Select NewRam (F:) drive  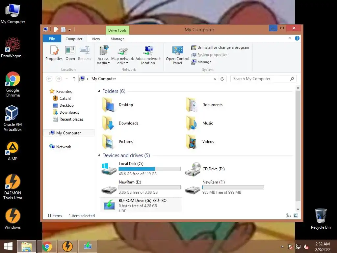(x=224, y=187)
